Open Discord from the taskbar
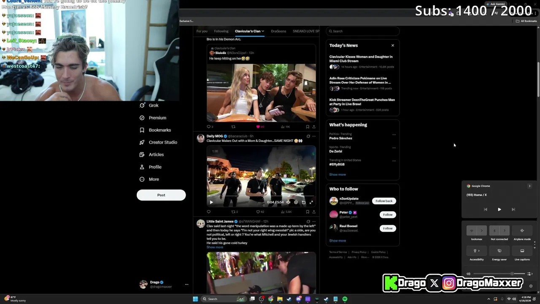This screenshot has height=304, width=540. [299, 299]
